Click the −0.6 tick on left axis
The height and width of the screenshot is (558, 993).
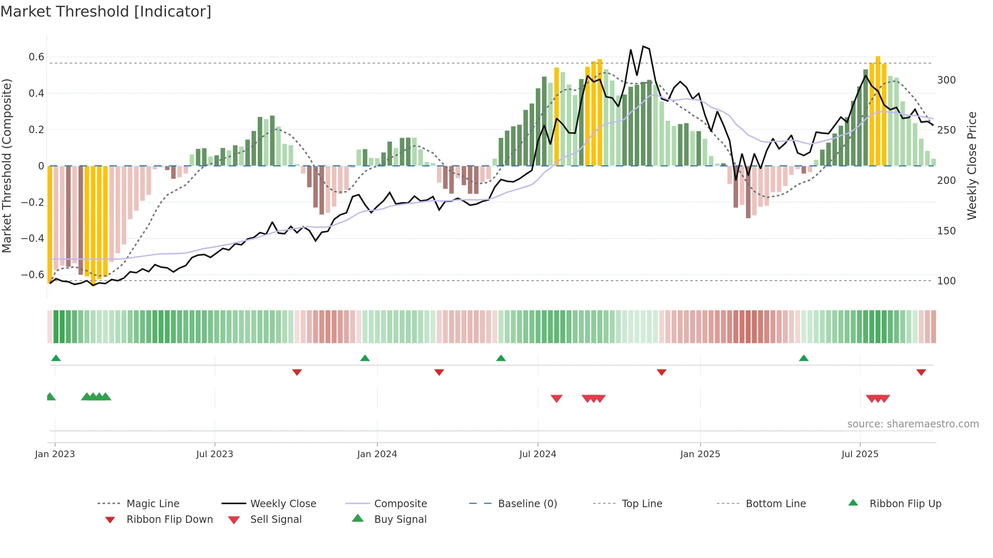point(33,275)
